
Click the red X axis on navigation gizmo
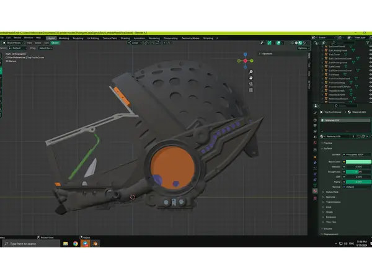[x=245, y=61]
